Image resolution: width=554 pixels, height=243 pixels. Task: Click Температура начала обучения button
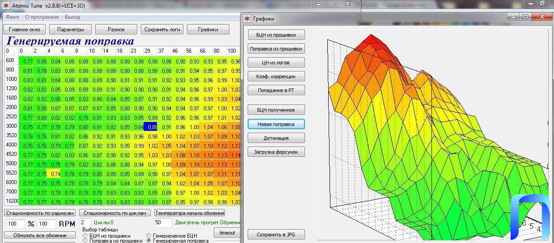click(190, 213)
